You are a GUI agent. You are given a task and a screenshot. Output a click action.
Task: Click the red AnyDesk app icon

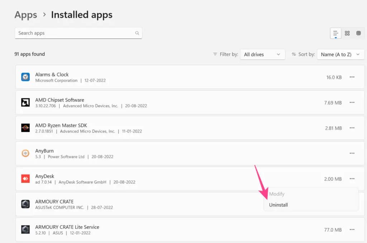[25, 179]
